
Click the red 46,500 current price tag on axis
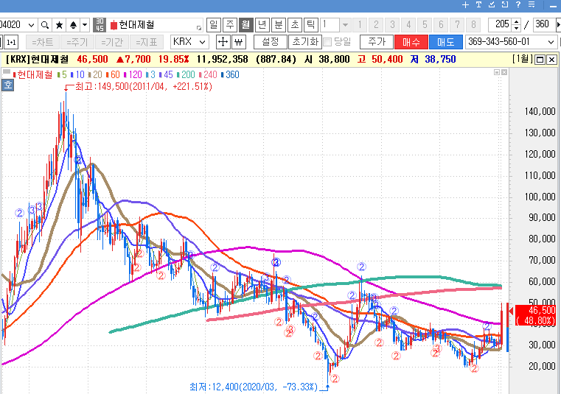point(535,315)
